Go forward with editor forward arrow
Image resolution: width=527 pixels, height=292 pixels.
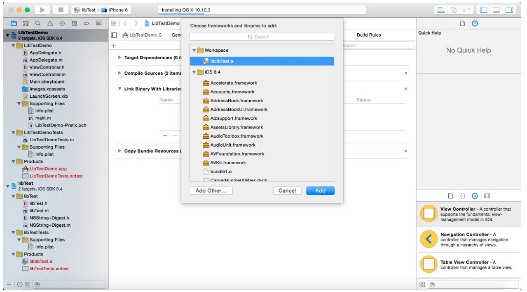[136, 23]
